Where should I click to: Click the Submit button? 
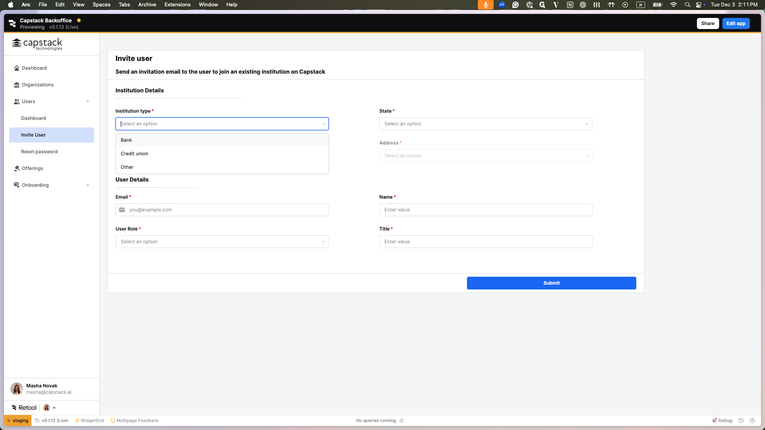pos(551,283)
